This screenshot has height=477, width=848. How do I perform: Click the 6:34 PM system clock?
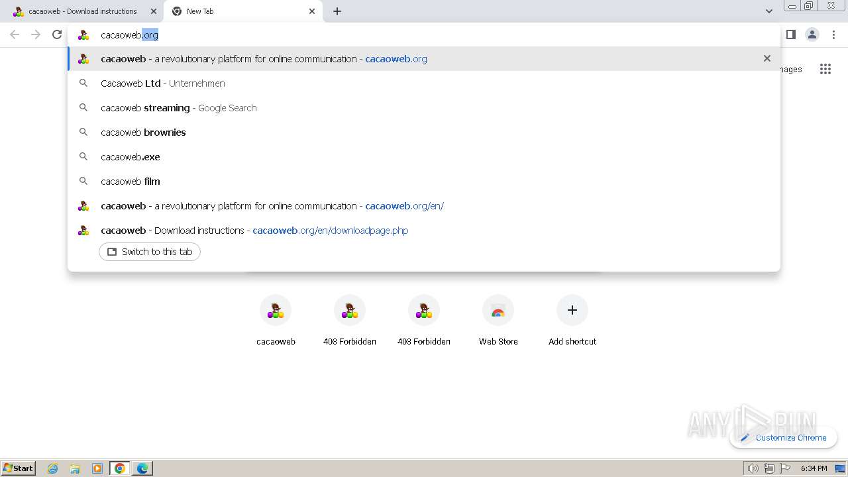point(814,468)
